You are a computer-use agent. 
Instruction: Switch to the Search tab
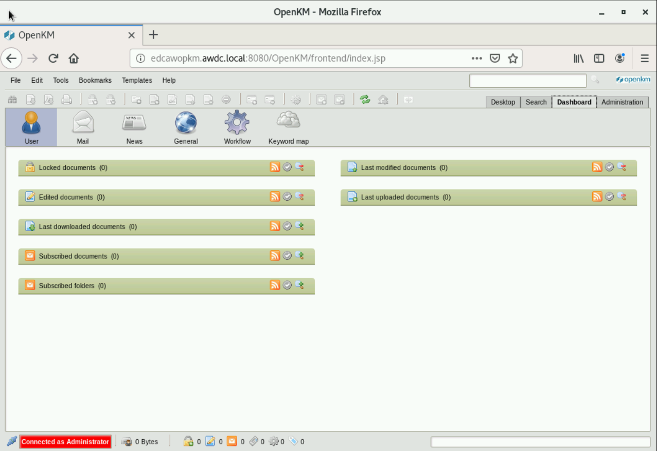click(536, 102)
